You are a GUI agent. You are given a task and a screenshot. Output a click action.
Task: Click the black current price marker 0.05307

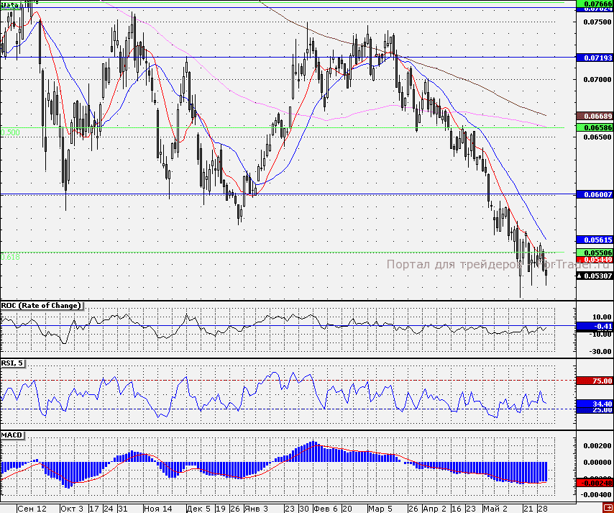point(595,276)
